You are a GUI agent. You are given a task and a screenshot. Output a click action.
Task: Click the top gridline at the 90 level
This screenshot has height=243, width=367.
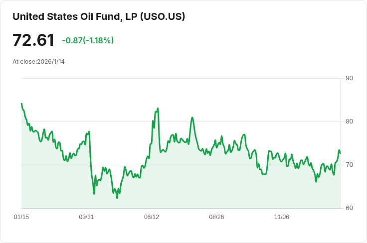point(180,78)
